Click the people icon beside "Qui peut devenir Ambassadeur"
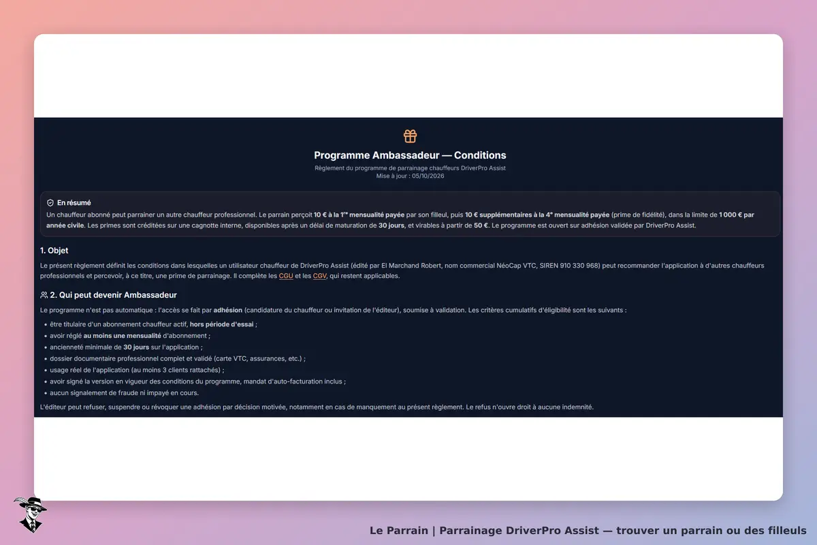 [44, 295]
